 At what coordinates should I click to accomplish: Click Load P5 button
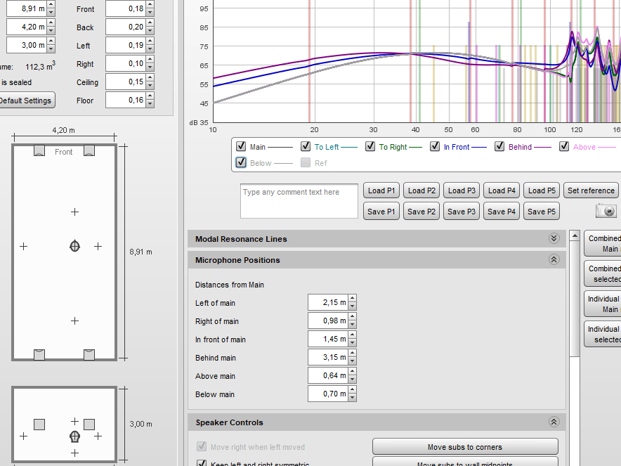click(x=542, y=190)
